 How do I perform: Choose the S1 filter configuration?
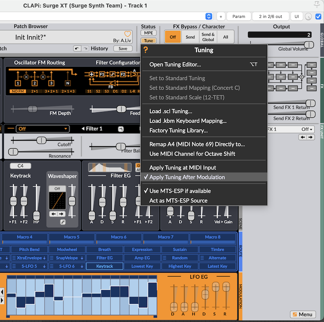[89, 91]
